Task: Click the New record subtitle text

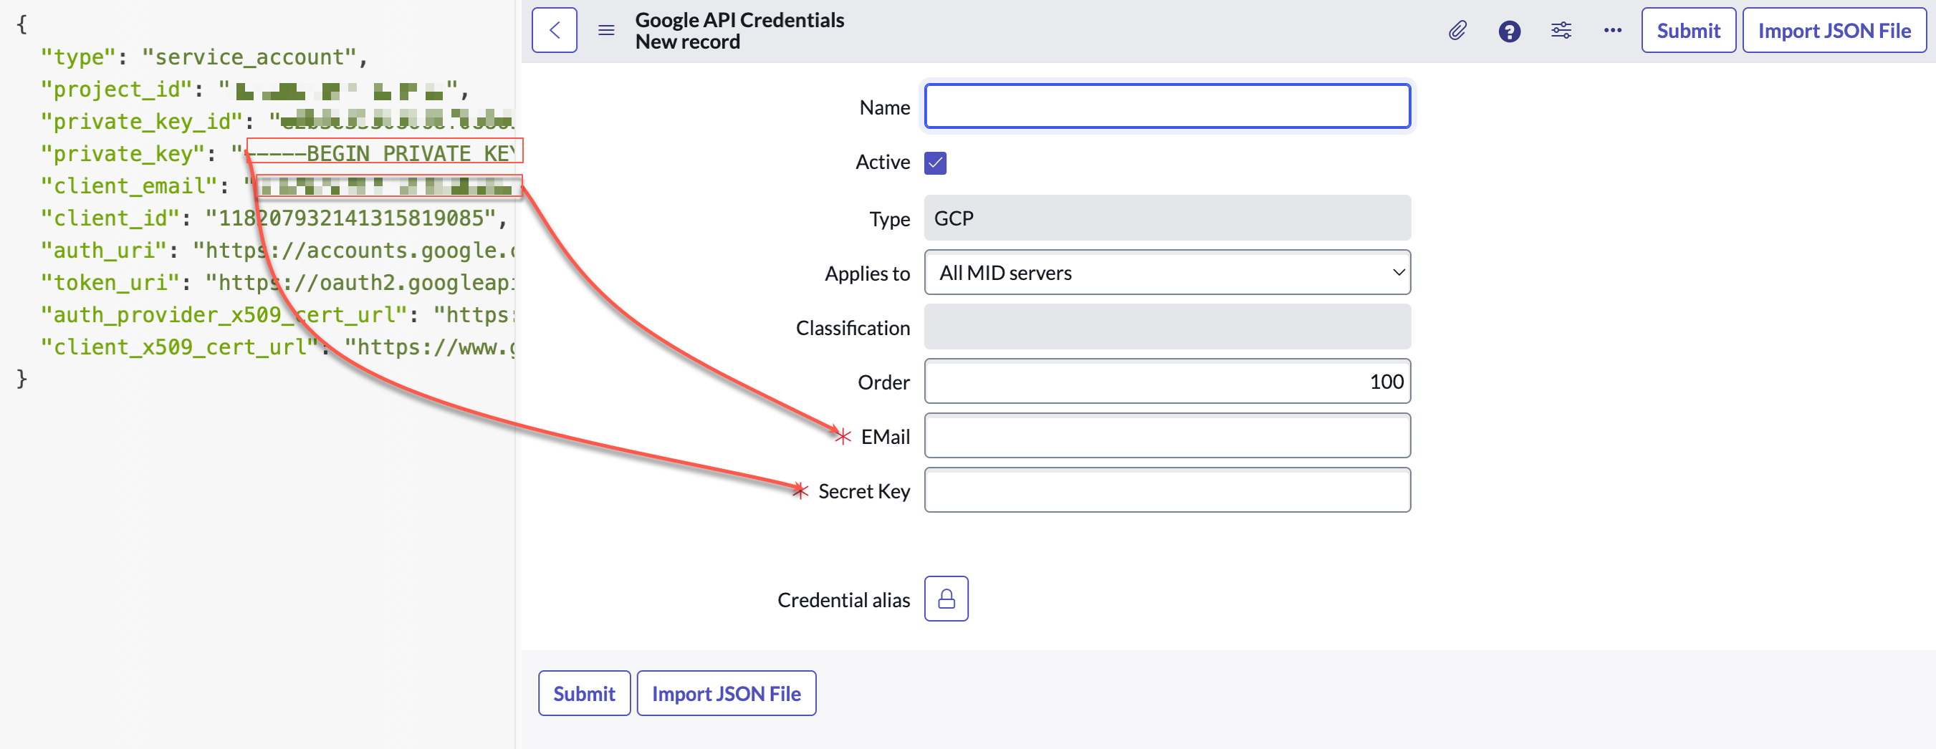Action: point(687,42)
